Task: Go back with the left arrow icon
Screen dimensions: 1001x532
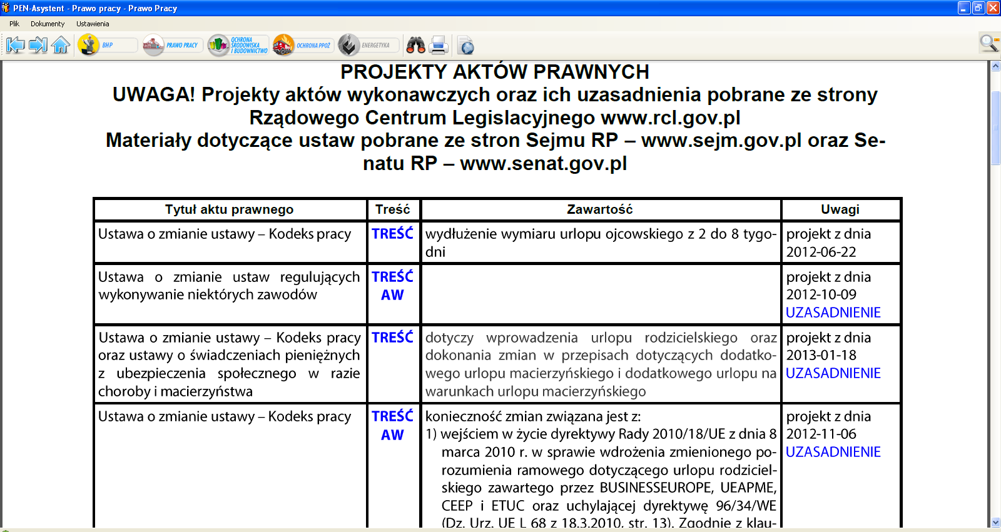Action: [16, 45]
